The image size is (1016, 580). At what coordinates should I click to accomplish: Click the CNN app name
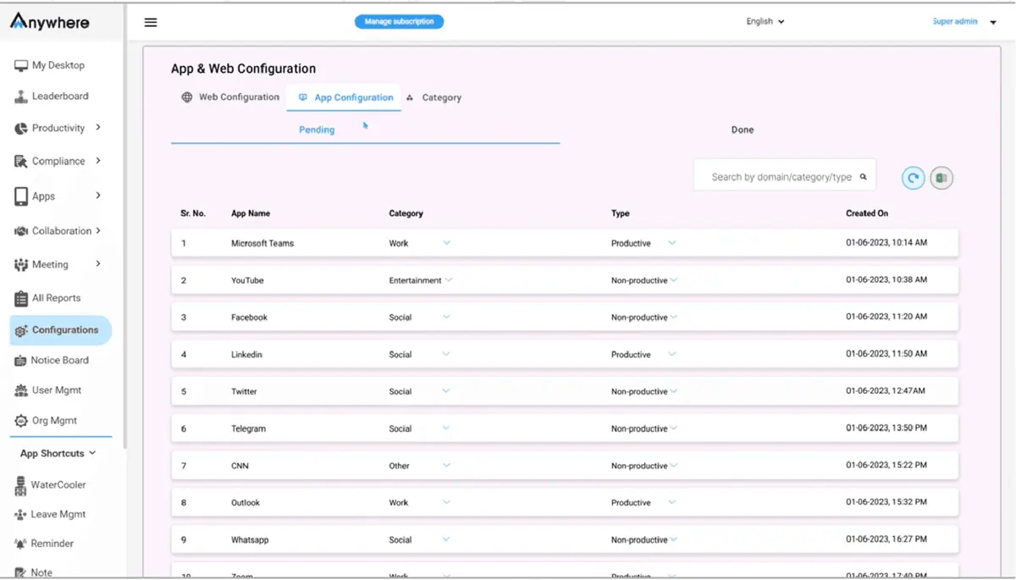[x=240, y=466]
